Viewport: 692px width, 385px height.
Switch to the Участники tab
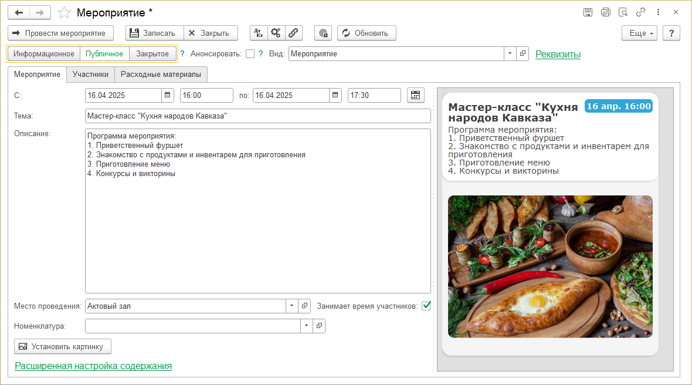tap(90, 75)
